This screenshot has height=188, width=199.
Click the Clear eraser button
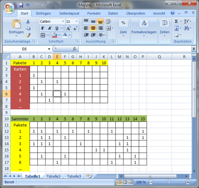(x=177, y=35)
